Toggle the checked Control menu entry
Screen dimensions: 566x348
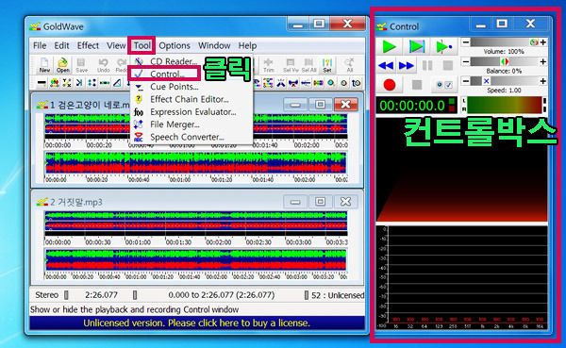point(164,74)
